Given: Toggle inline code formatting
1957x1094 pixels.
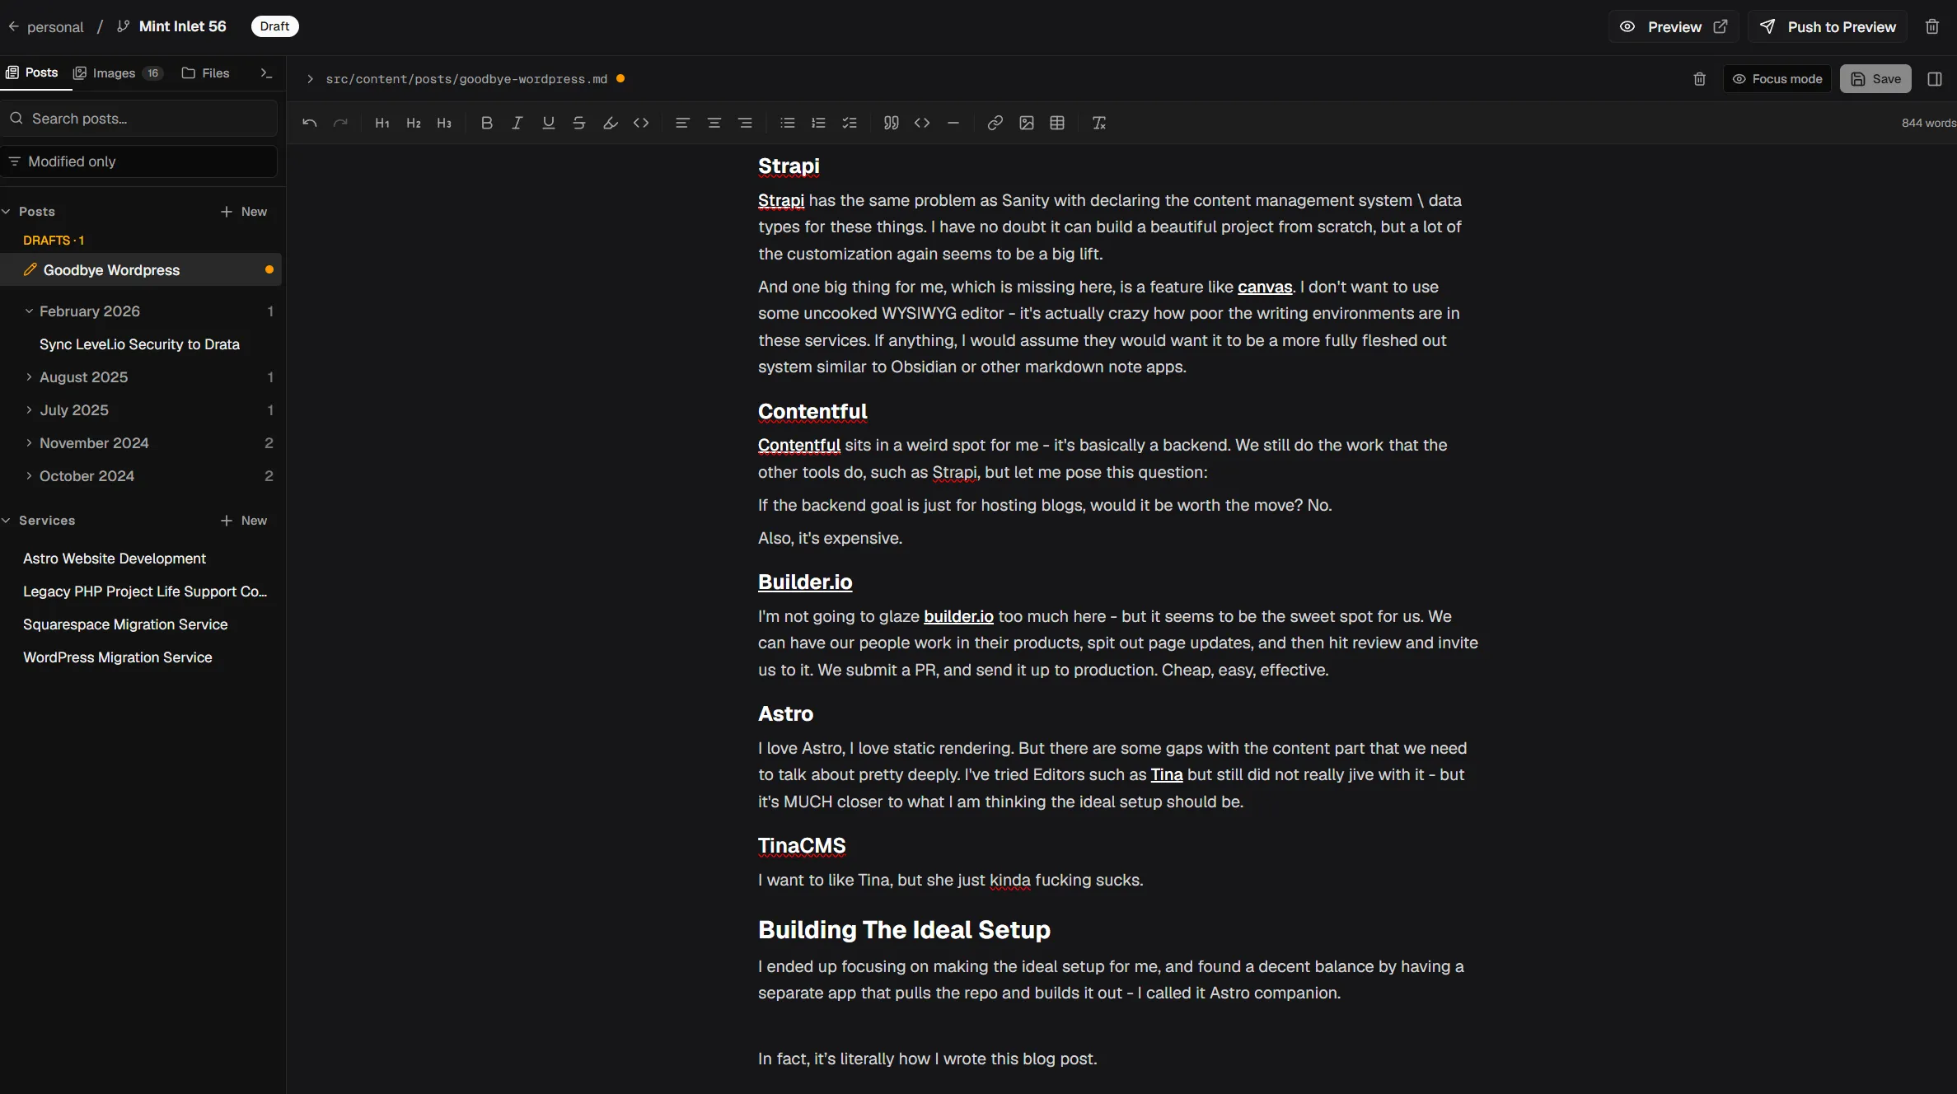Looking at the screenshot, I should coord(641,123).
